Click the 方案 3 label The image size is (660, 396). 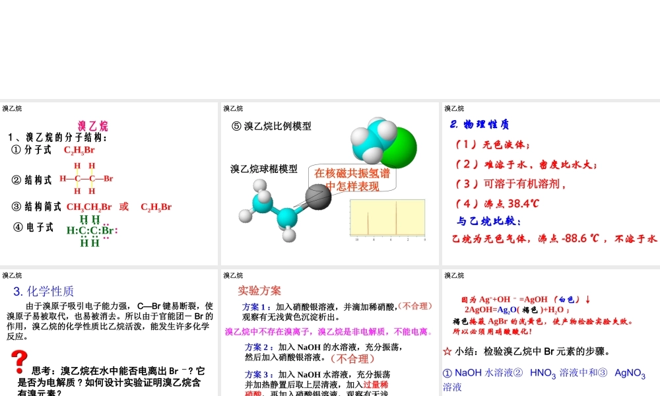259,374
